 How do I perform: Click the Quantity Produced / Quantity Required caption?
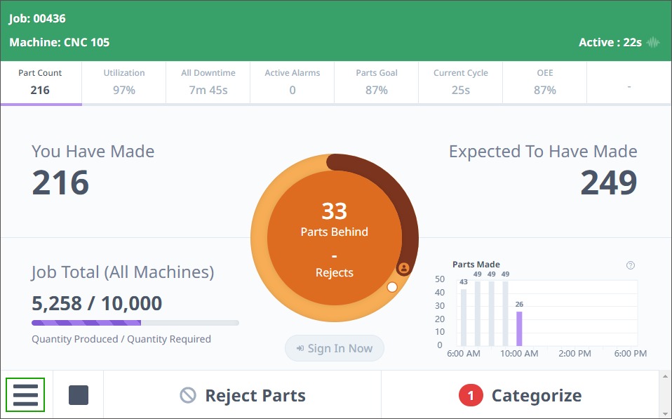121,339
